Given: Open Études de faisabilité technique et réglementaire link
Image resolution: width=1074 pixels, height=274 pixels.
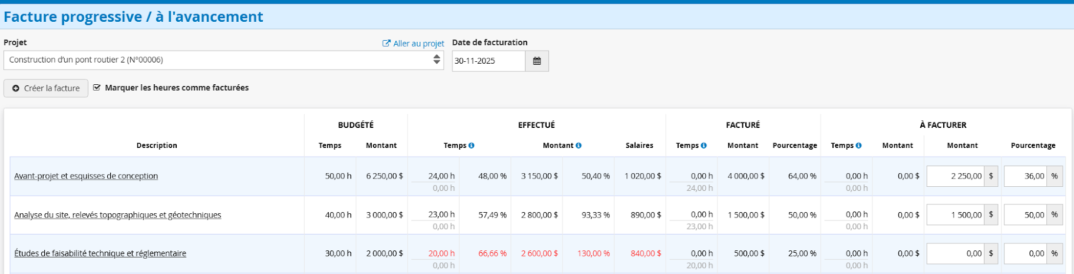Looking at the screenshot, I should point(100,253).
